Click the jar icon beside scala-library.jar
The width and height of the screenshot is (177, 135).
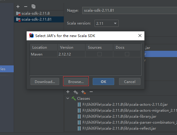pyautogui.click(x=79, y=116)
